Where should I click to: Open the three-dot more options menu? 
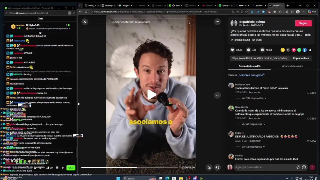coord(217,22)
